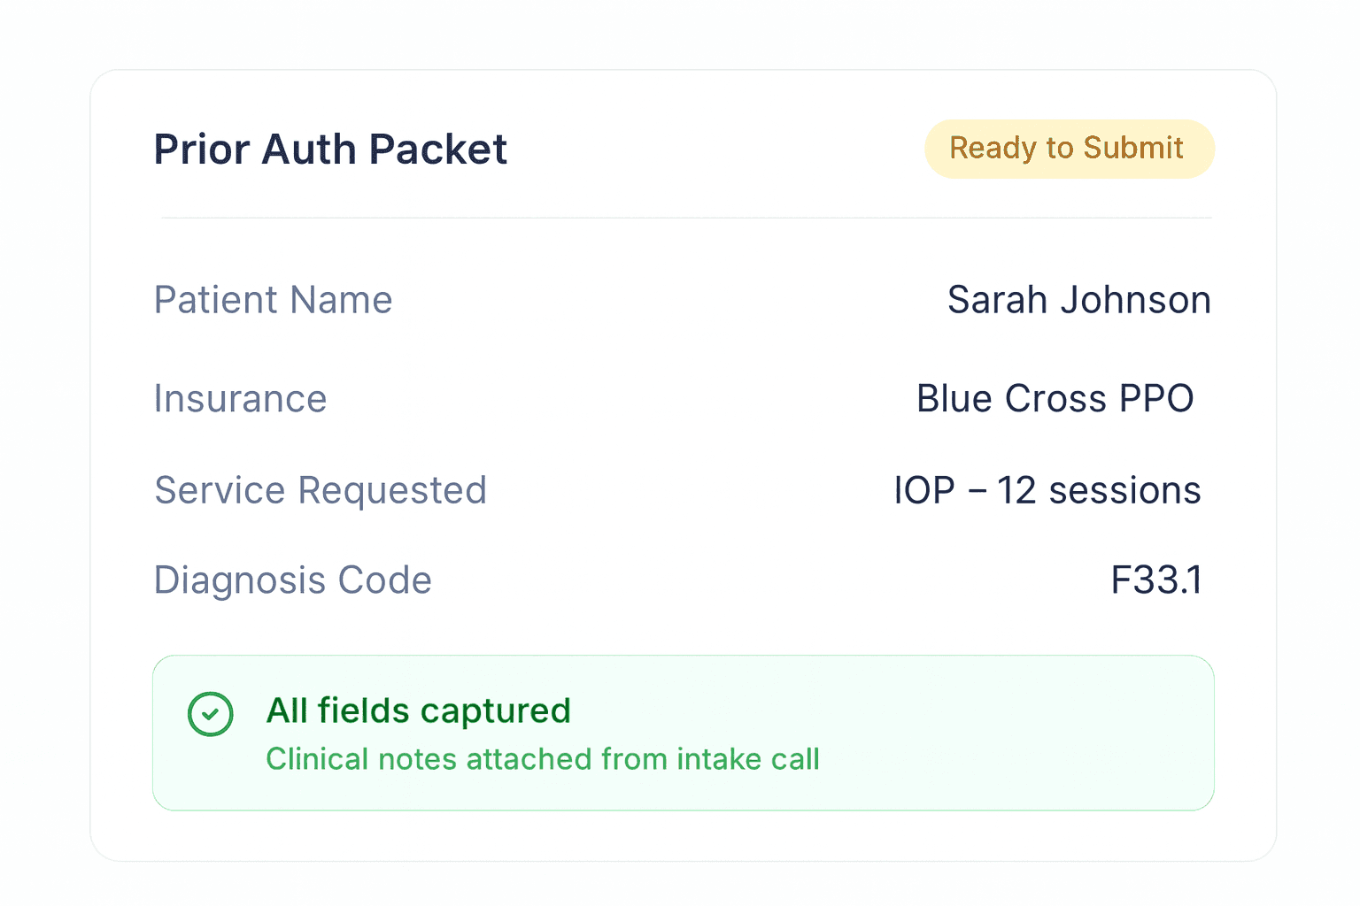Click the Insurance field label
1360x906 pixels.
[240, 399]
